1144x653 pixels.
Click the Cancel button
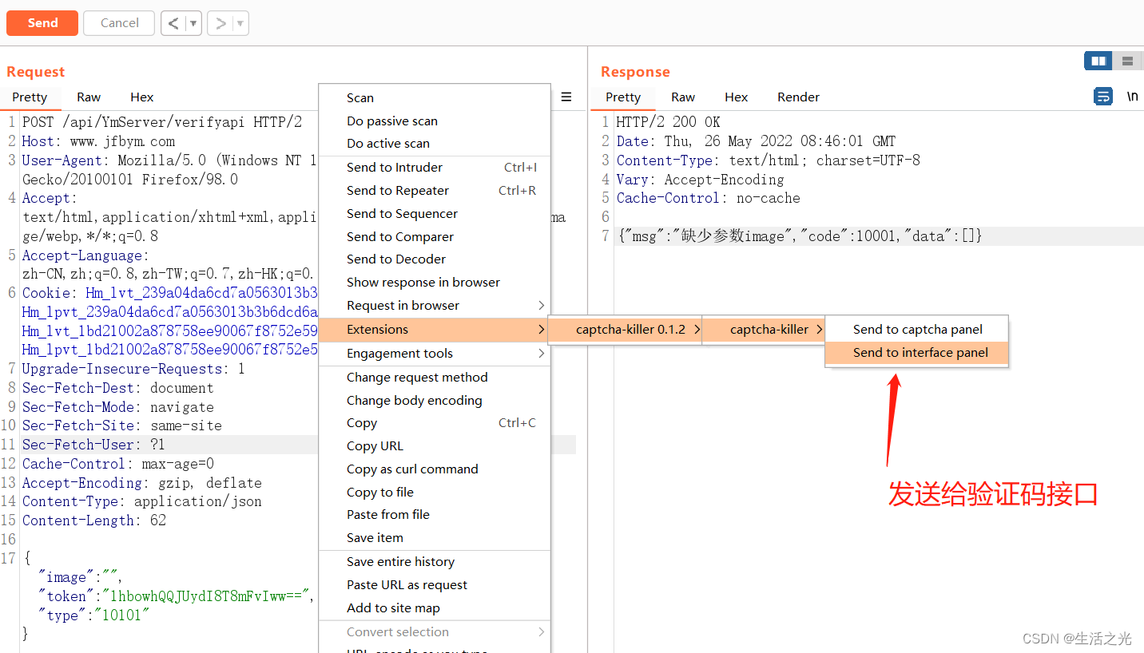pyautogui.click(x=118, y=23)
